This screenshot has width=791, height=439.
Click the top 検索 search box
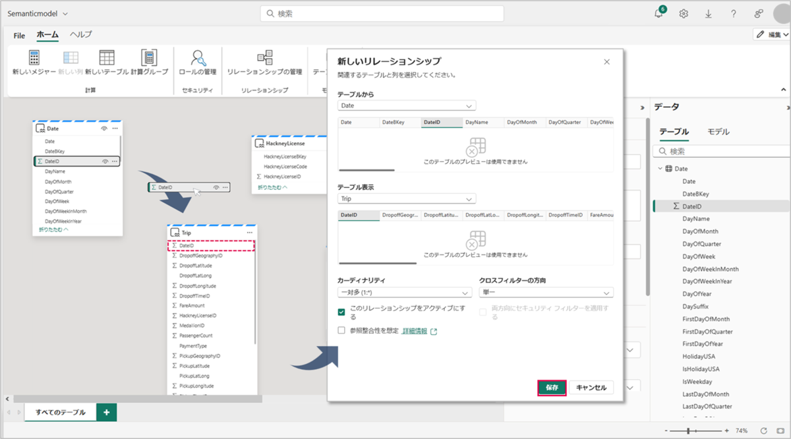coord(382,13)
